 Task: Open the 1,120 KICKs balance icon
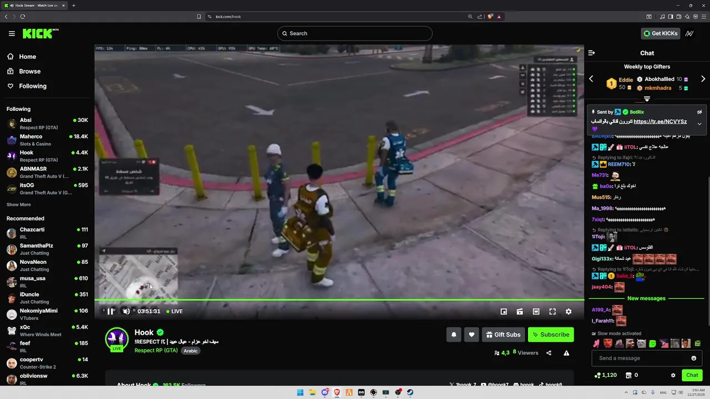597,375
